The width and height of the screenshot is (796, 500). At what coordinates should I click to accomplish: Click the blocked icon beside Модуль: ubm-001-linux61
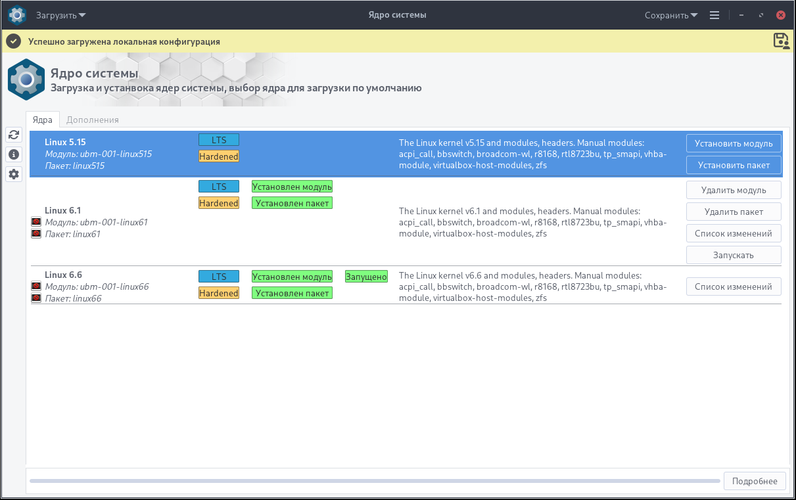pyautogui.click(x=36, y=222)
